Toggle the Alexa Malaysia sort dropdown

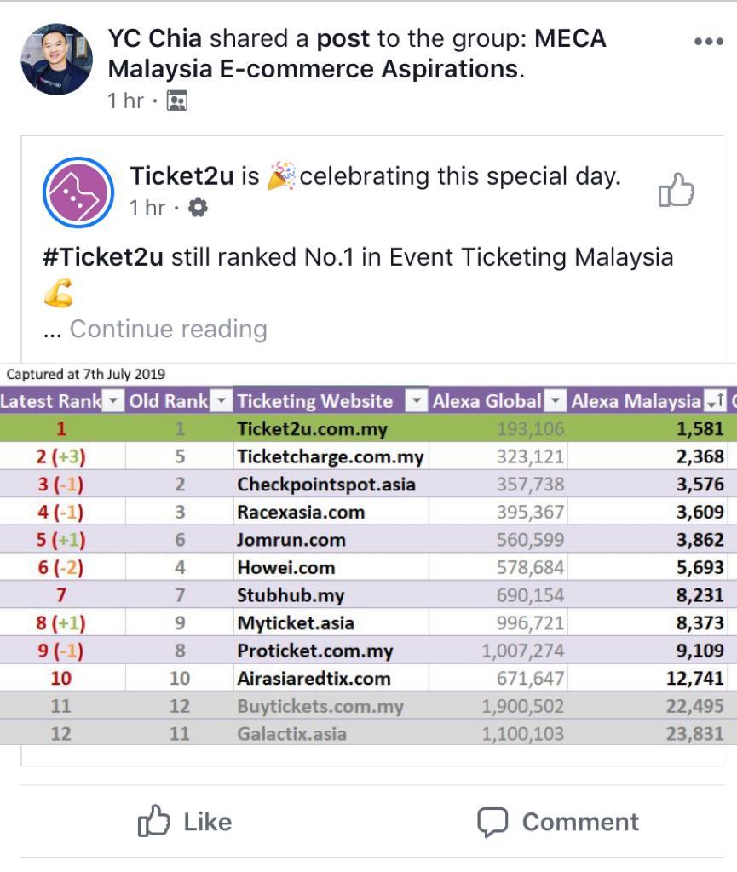tap(714, 401)
